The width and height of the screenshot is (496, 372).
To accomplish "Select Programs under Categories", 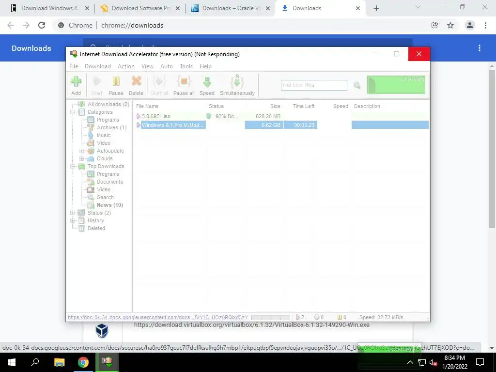I will (108, 120).
